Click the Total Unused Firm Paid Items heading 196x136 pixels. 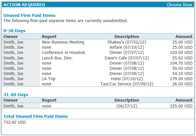tap(36, 116)
